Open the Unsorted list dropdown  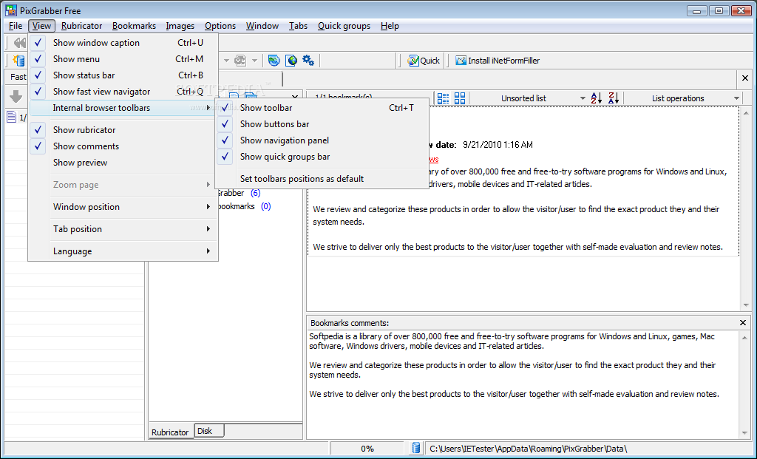coord(529,98)
